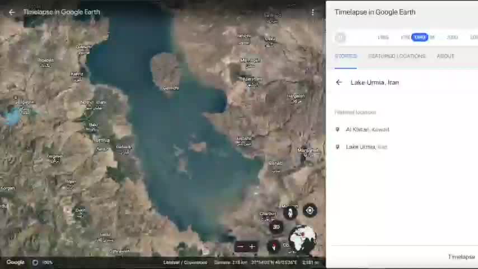The width and height of the screenshot is (478, 269).
Task: Open the three-dot overflow menu on the map
Action: tap(312, 12)
